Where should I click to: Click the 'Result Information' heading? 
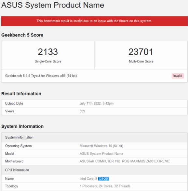pos(21,94)
